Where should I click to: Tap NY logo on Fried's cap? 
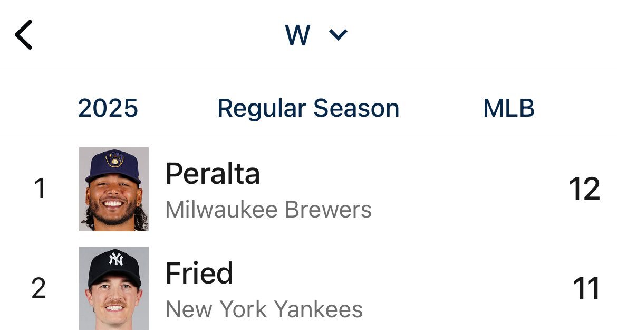[115, 259]
